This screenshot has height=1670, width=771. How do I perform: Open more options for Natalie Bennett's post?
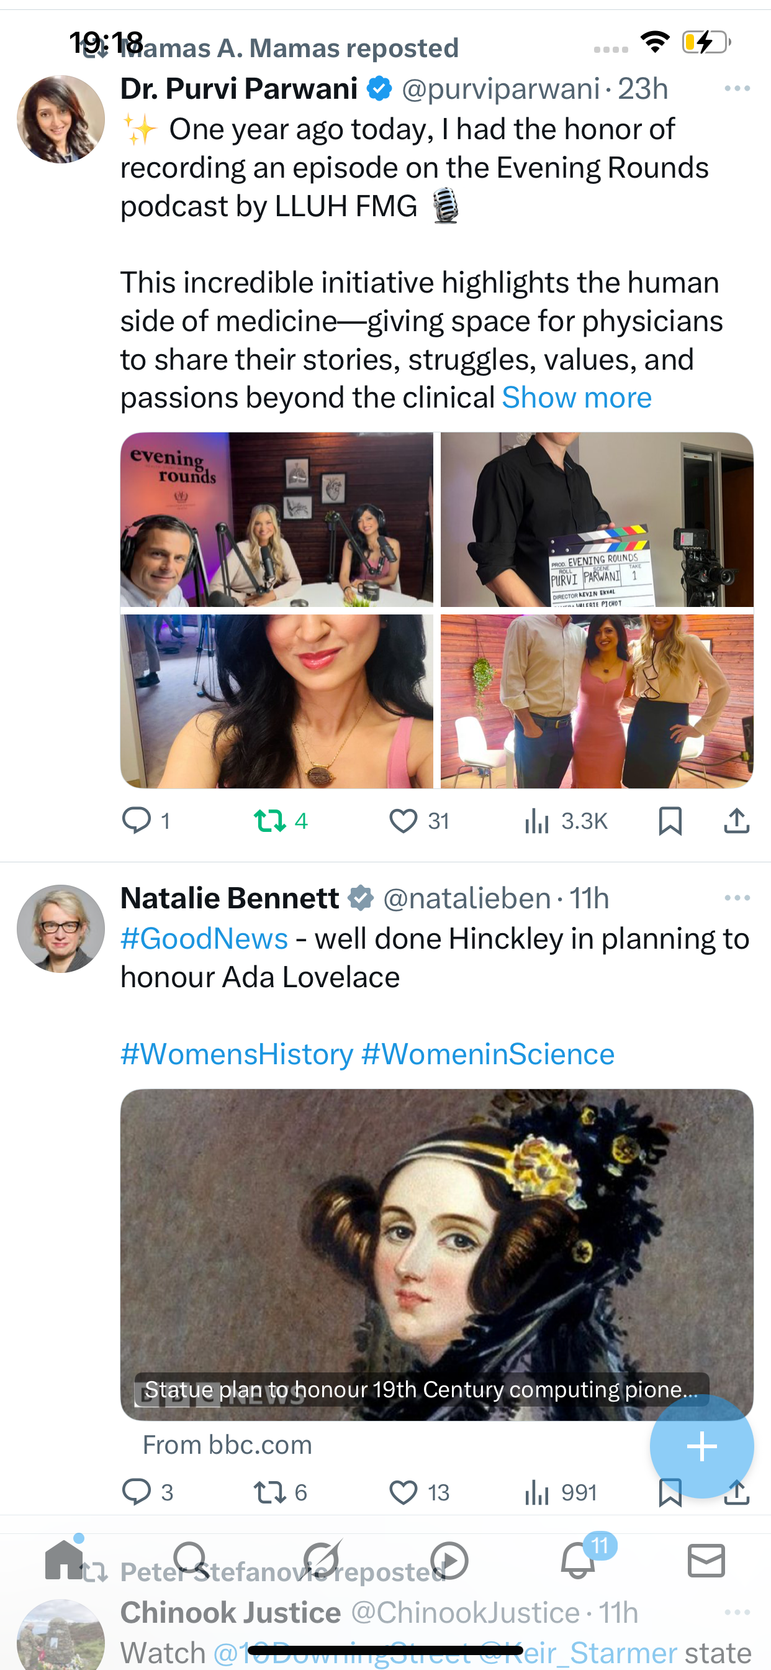(737, 898)
